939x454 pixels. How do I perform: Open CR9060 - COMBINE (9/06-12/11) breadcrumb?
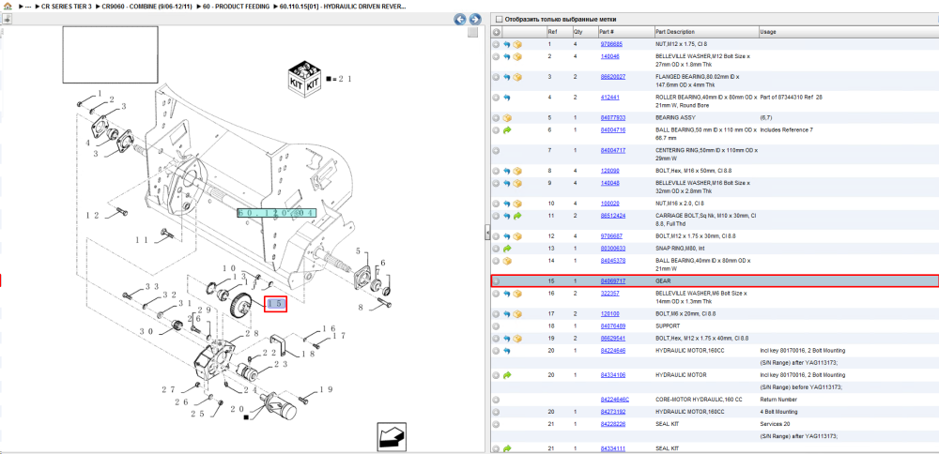(x=146, y=6)
